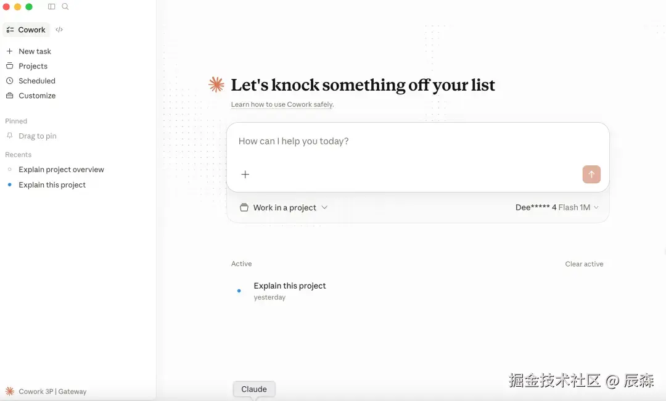The image size is (666, 401).
Task: Switch to the code view icon
Action: [x=59, y=30]
